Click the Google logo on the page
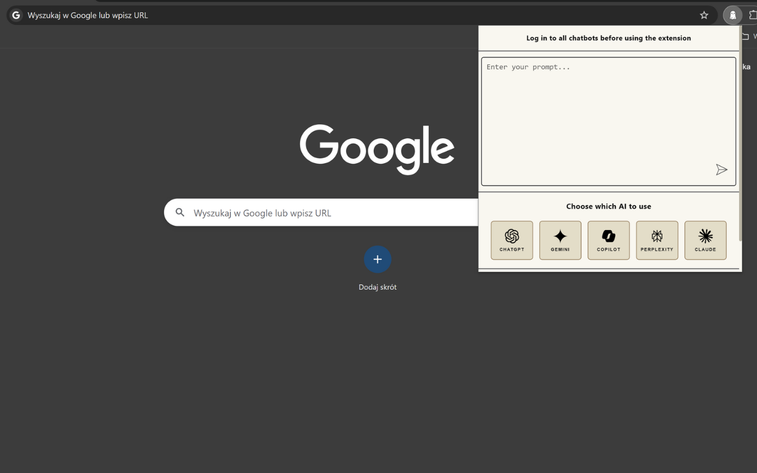This screenshot has height=473, width=757. [x=377, y=150]
